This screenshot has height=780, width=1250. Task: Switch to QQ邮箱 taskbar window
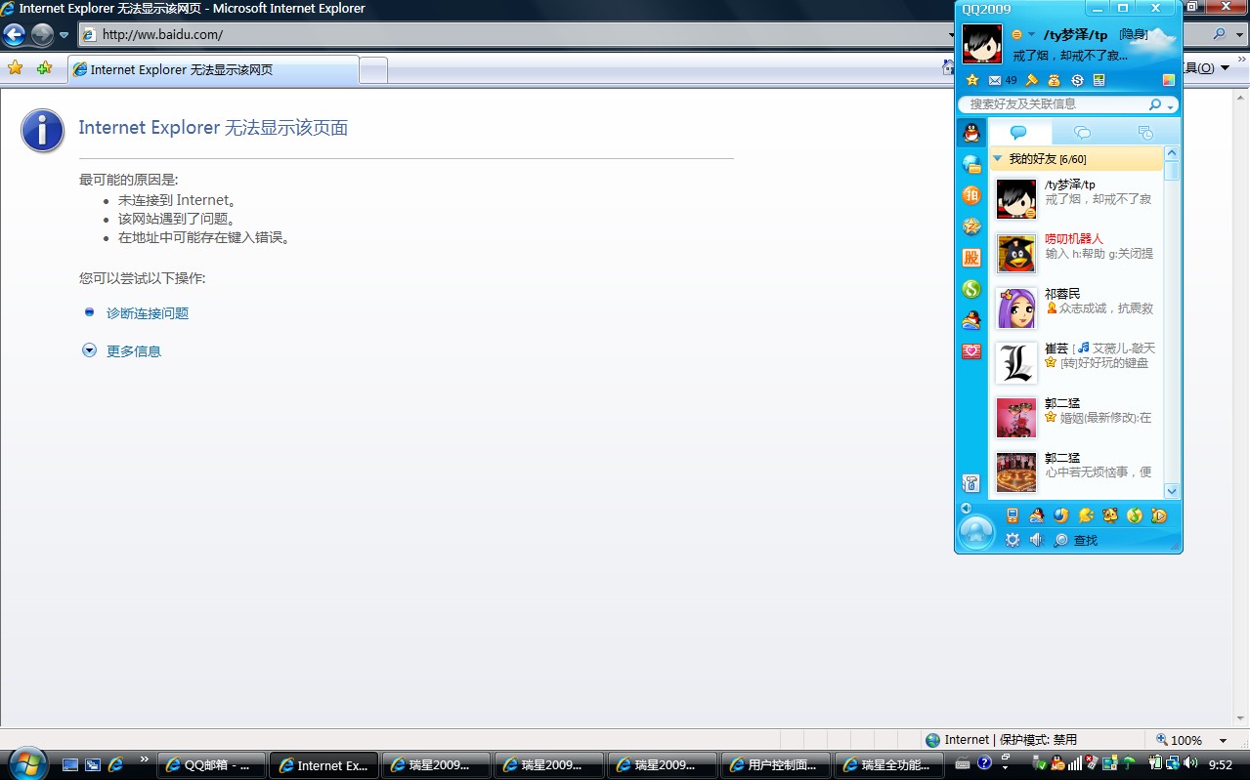(x=212, y=765)
